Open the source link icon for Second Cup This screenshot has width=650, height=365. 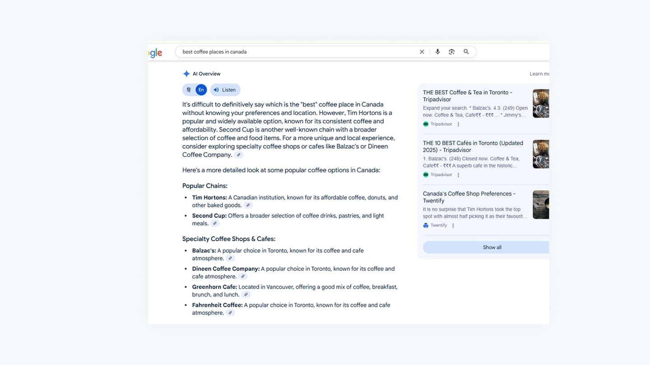click(x=215, y=224)
